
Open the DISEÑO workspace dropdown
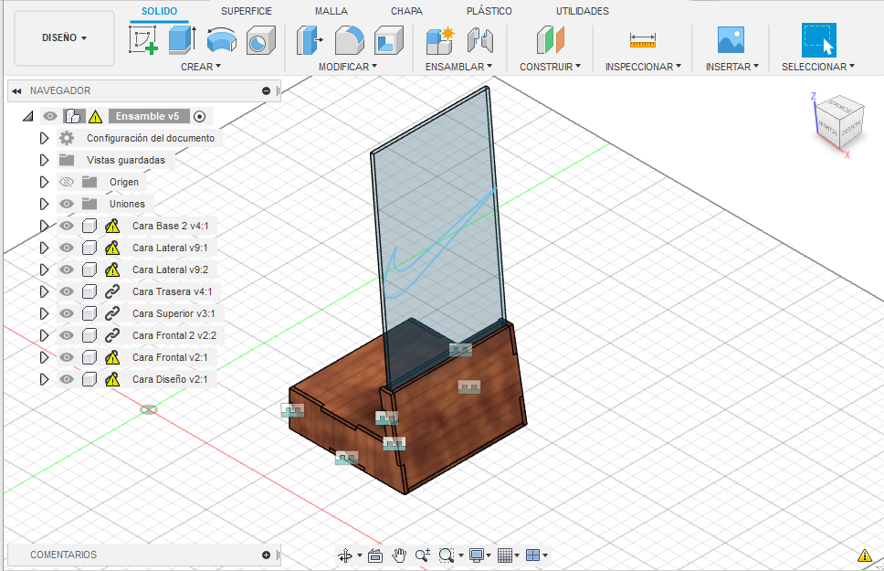pos(64,38)
